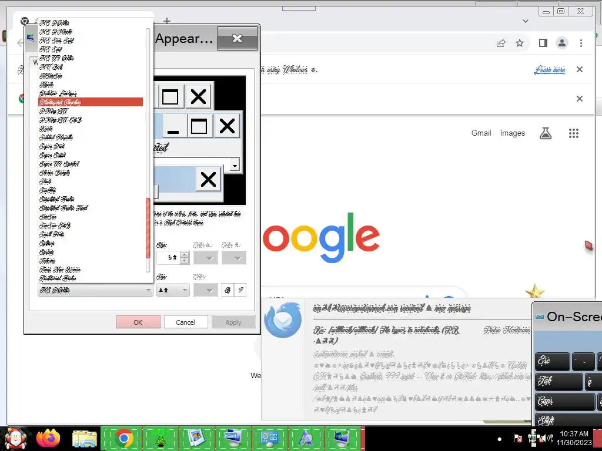Open the font Color dropdown
The image size is (602, 451).
pyautogui.click(x=206, y=290)
